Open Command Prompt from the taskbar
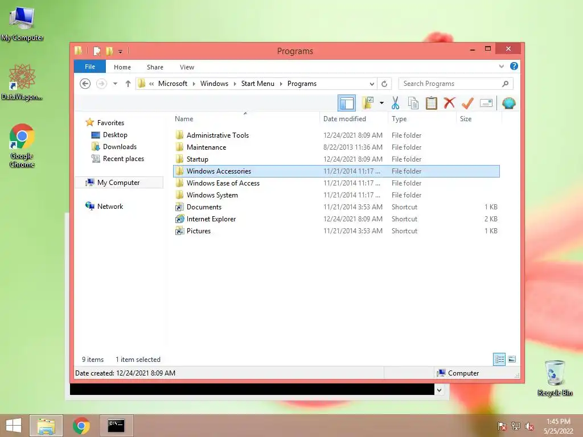The height and width of the screenshot is (437, 583). point(116,425)
